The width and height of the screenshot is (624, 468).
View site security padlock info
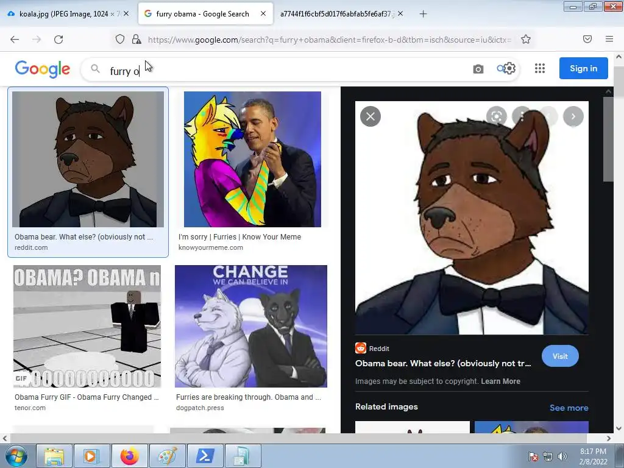coord(136,40)
